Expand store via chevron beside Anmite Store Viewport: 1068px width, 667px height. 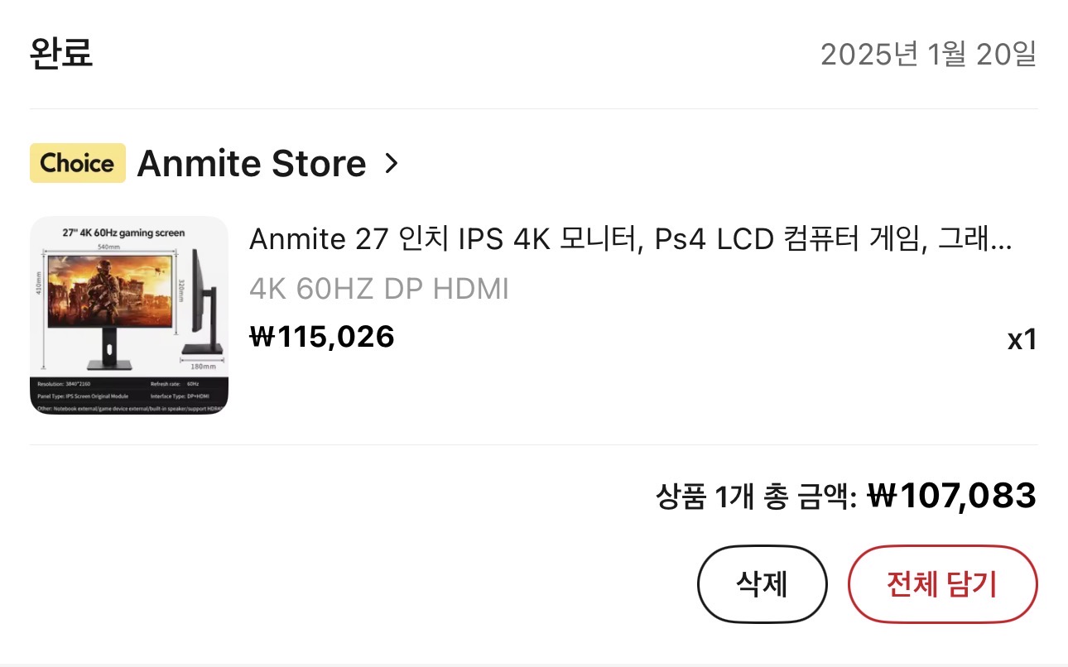coord(392,164)
